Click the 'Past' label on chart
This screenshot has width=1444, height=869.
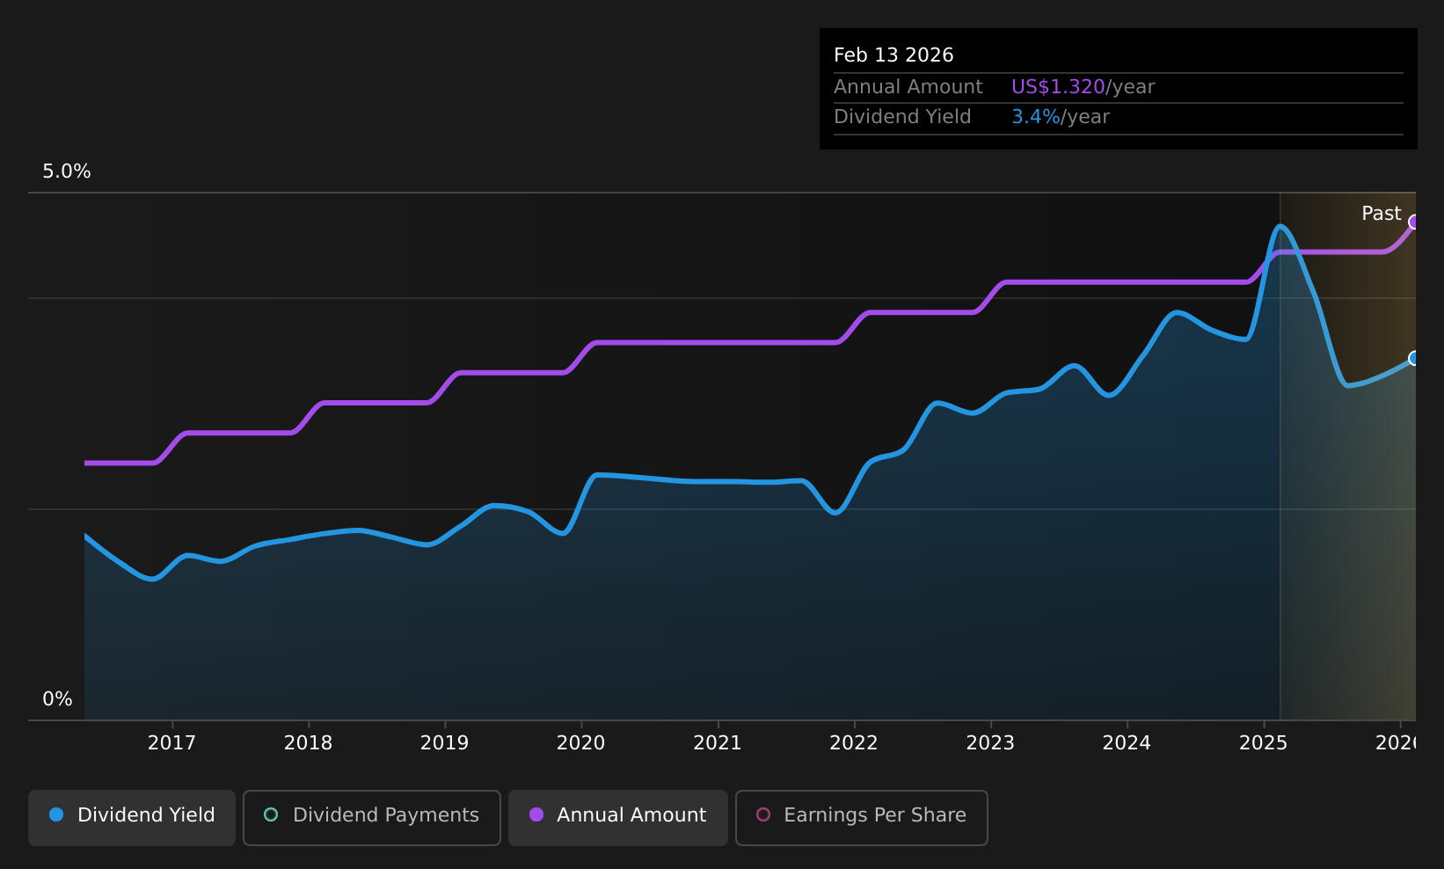coord(1381,214)
